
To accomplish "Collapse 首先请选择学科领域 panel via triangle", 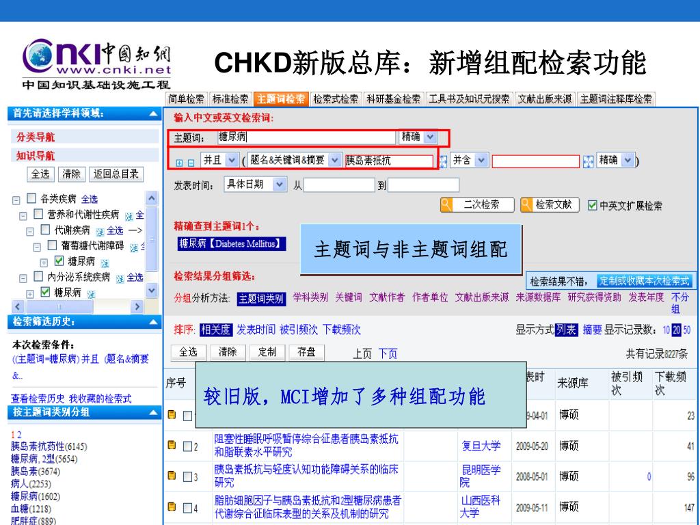I will (153, 114).
